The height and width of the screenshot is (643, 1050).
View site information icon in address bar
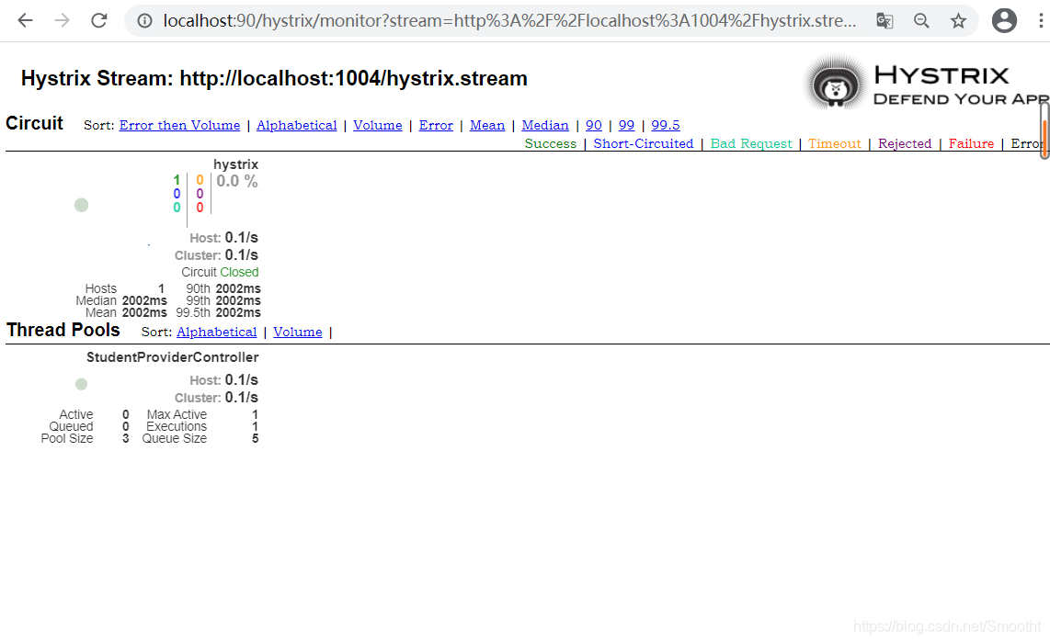[144, 21]
